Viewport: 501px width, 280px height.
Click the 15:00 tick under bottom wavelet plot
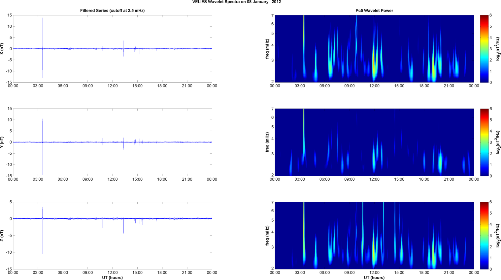coord(399,272)
